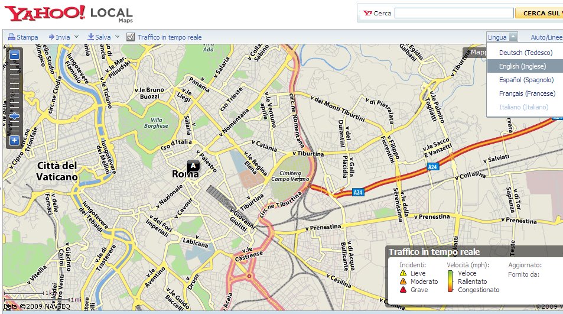563x314 pixels.
Task: Click the Invia arrow icon
Action: pyautogui.click(x=51, y=37)
